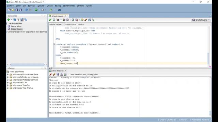Refresh connections with the blue refresh icon

click(15, 20)
